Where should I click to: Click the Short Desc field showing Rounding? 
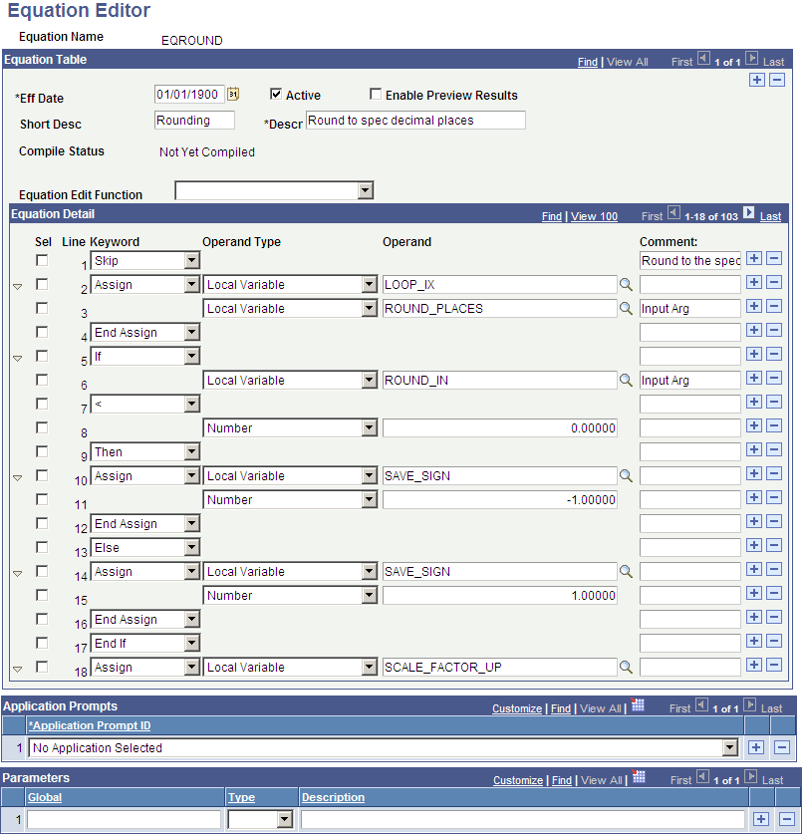[194, 120]
